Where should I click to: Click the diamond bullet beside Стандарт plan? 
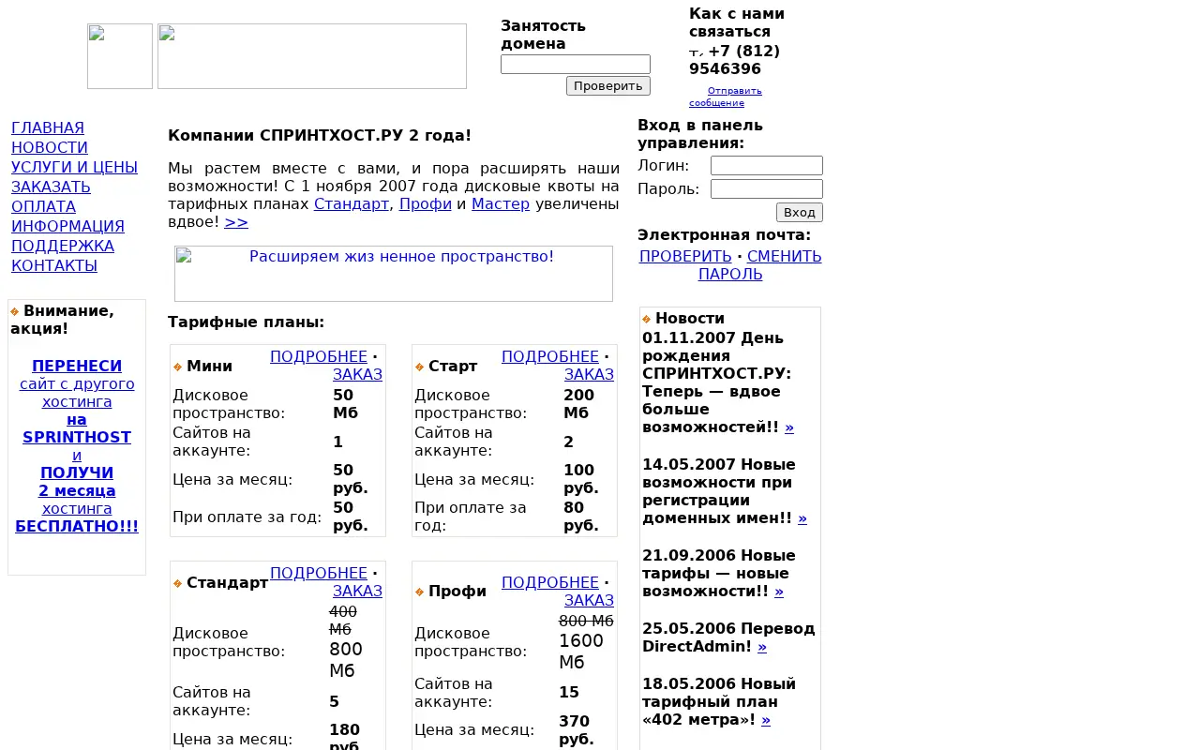click(178, 583)
